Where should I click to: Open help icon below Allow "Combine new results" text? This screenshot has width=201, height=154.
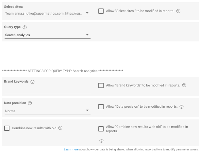[101, 141]
